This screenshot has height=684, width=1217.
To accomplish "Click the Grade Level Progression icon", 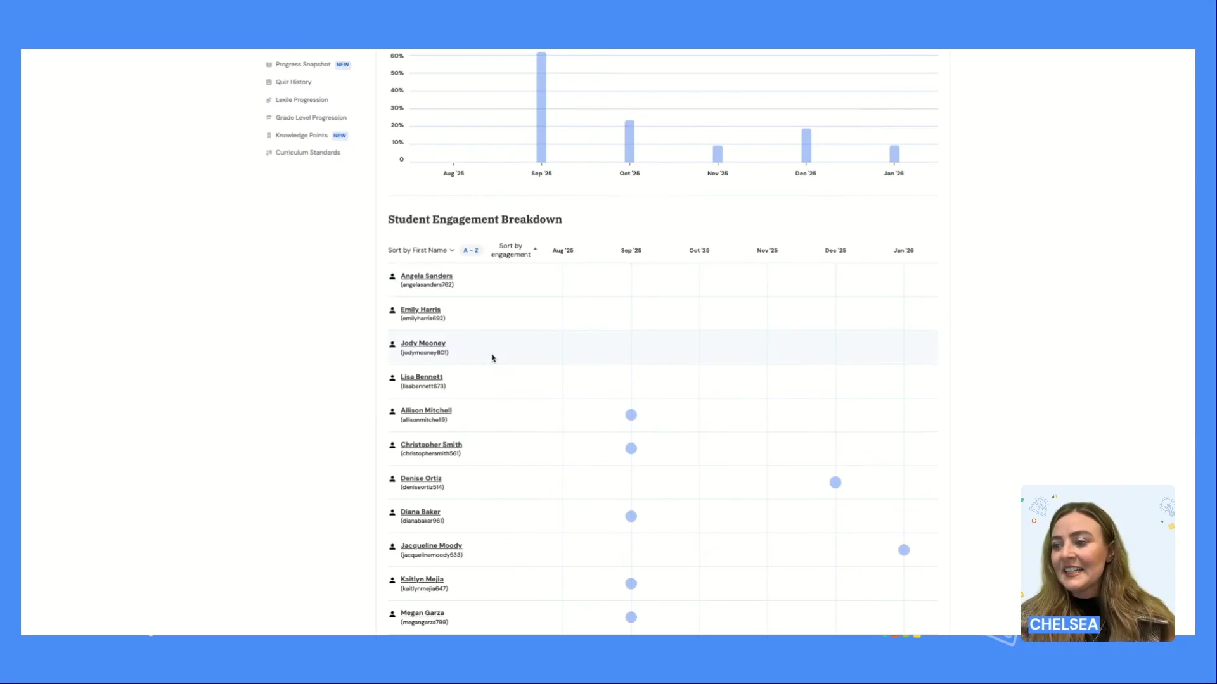I will pos(269,118).
